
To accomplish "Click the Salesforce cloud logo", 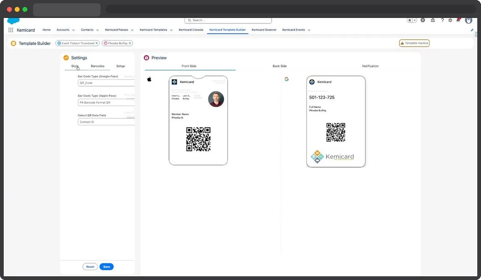I will 13,20.
